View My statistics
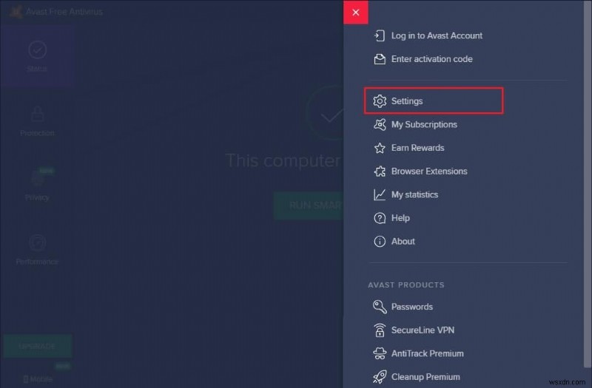592x388 pixels. [414, 194]
